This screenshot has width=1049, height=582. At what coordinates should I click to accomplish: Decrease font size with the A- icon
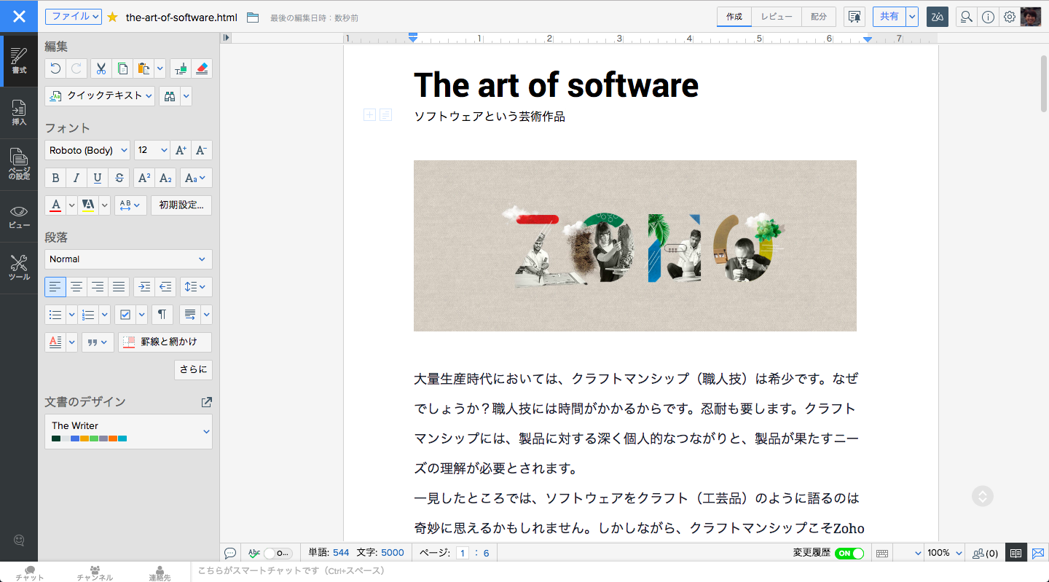[202, 150]
